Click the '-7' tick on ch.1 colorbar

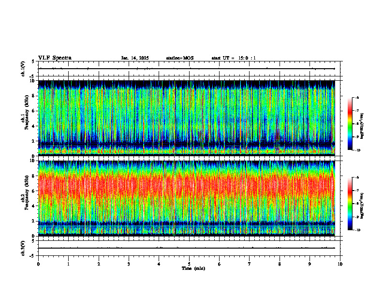(357, 111)
